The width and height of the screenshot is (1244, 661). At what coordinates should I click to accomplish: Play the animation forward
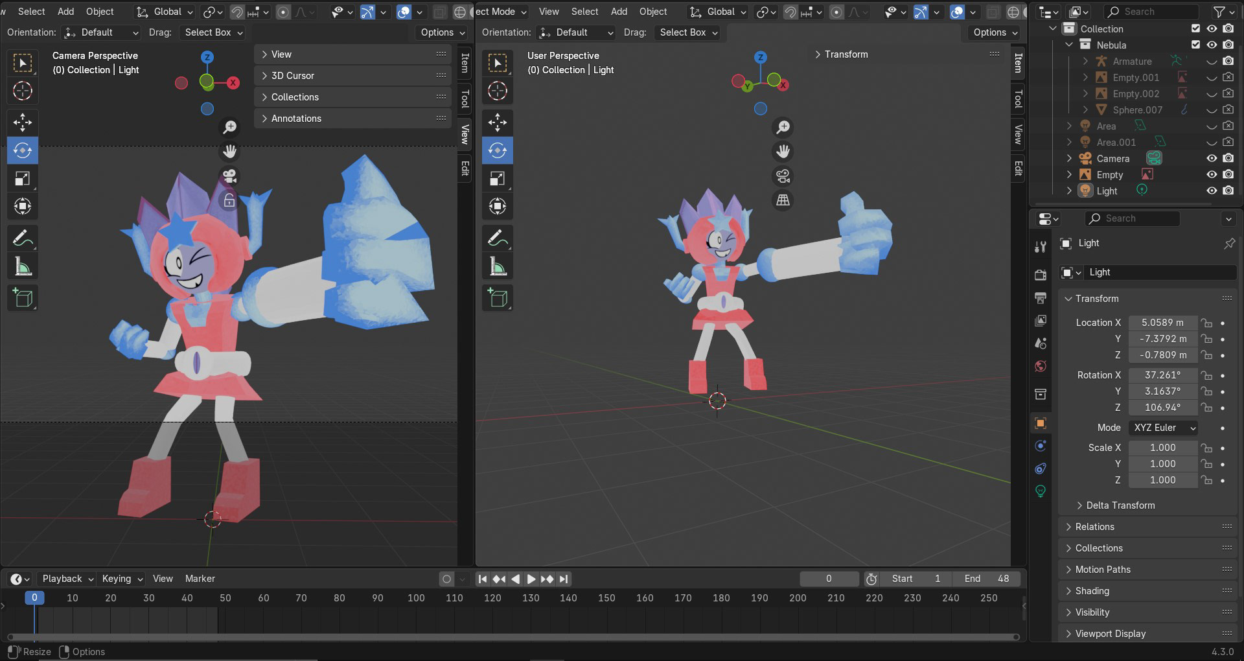coord(531,579)
